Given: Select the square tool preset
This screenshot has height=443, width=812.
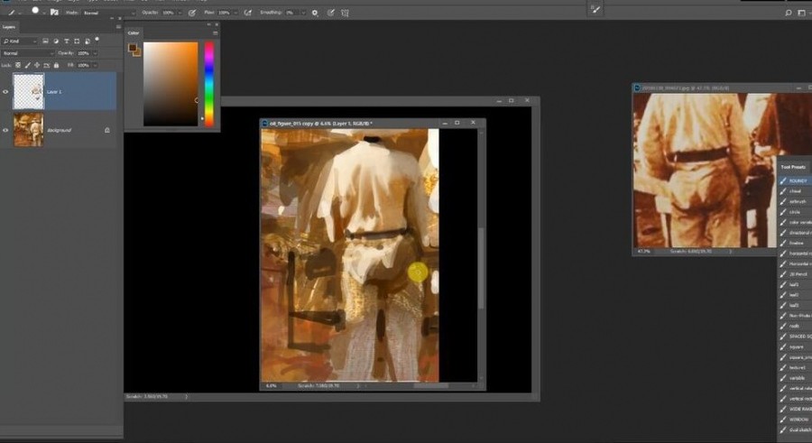Looking at the screenshot, I should pos(795,346).
